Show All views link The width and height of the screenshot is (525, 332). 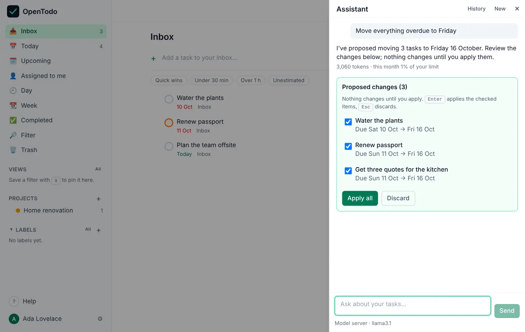(x=98, y=169)
